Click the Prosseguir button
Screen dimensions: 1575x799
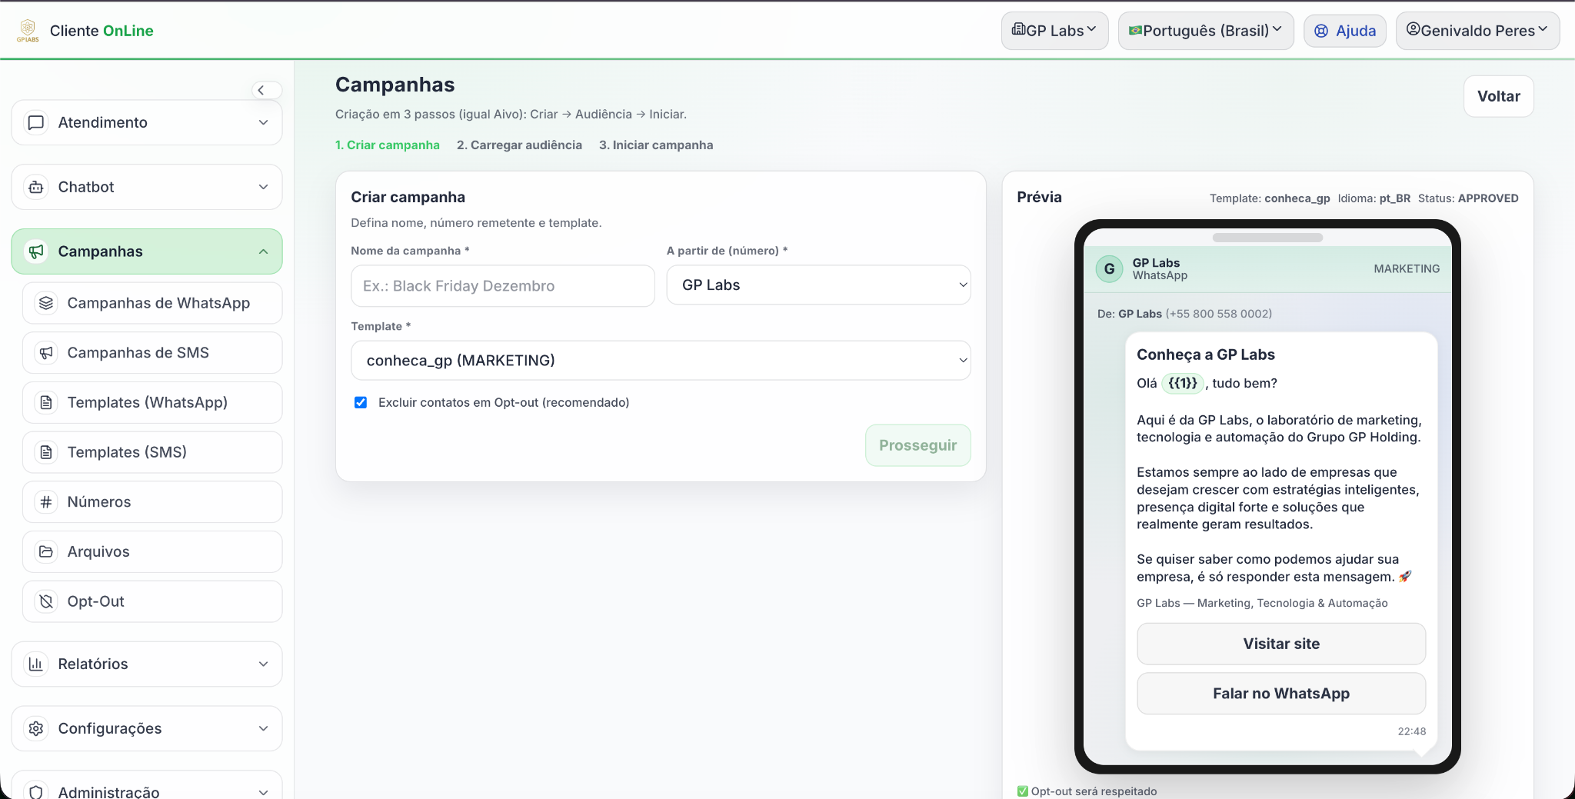point(917,445)
